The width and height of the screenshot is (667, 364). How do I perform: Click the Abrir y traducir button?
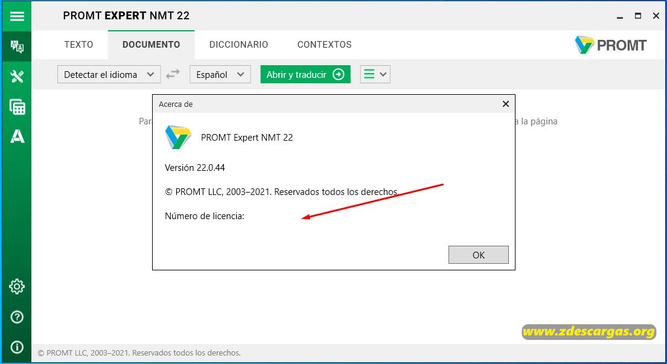point(305,74)
